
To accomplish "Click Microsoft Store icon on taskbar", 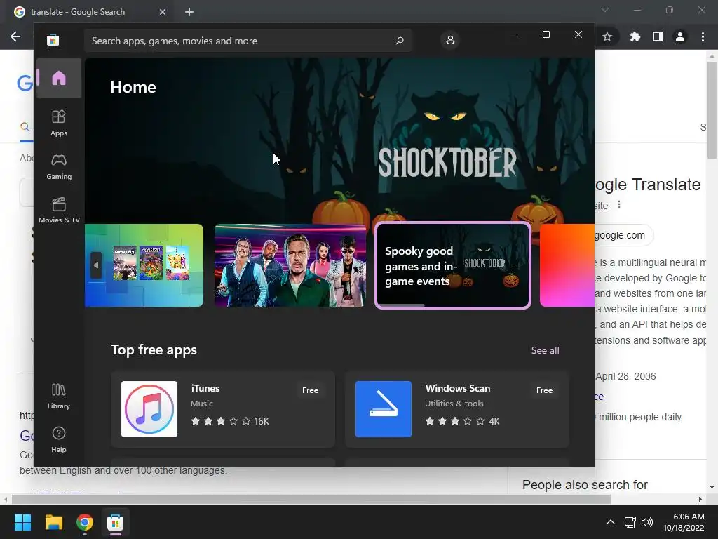I will pyautogui.click(x=116, y=522).
